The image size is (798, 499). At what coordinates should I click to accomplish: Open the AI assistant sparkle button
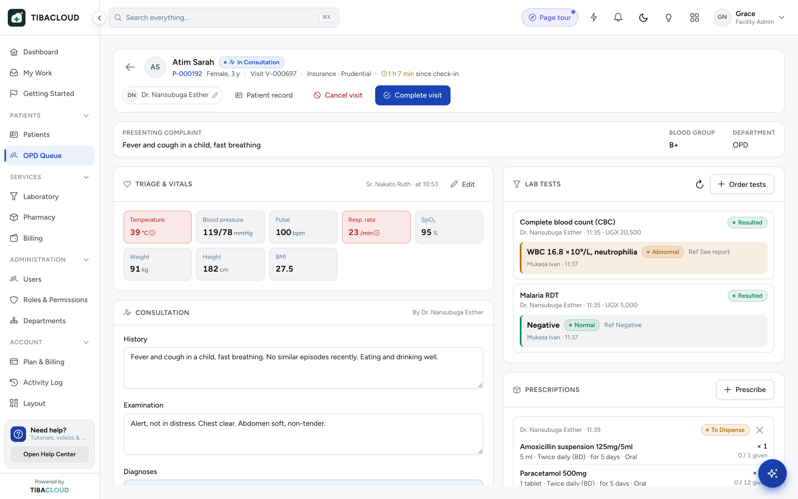click(x=772, y=473)
